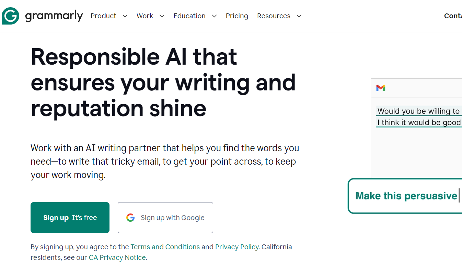The image size is (462, 275).
Task: Click the Gmail envelope icon
Action: coord(381,88)
